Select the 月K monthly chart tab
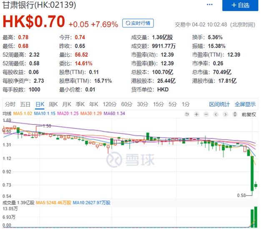Image resolution: width=263 pixels, height=229 pixels. click(x=67, y=104)
